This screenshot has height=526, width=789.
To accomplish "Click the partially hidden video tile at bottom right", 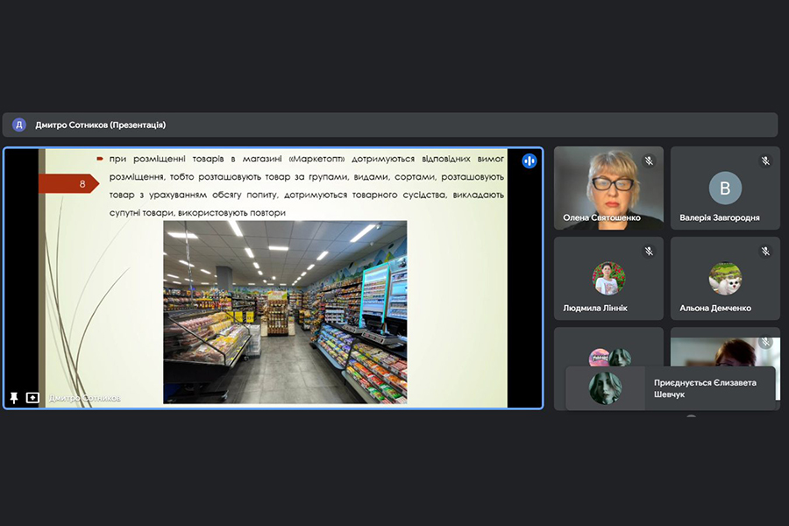I will click(725, 352).
